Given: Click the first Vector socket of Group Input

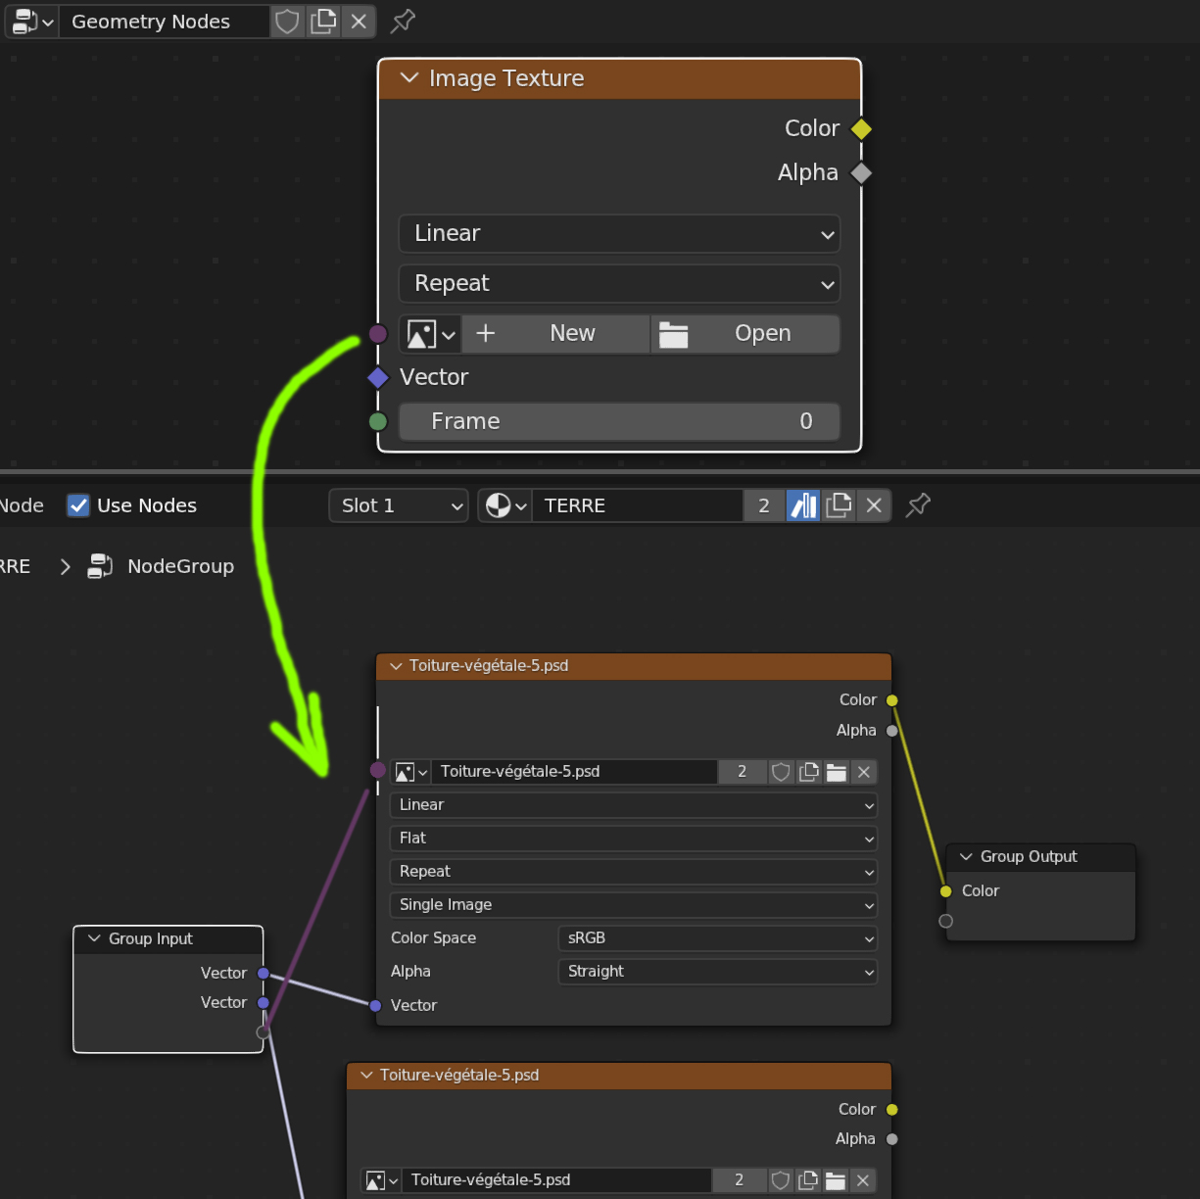Looking at the screenshot, I should (x=264, y=974).
